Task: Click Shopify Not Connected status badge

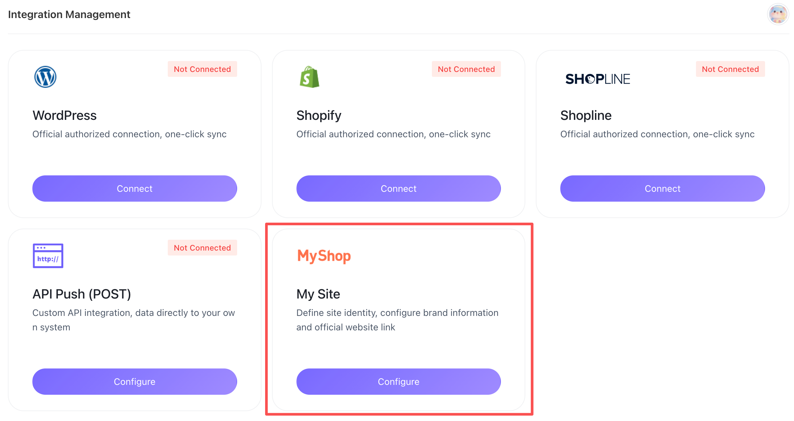Action: pyautogui.click(x=466, y=69)
